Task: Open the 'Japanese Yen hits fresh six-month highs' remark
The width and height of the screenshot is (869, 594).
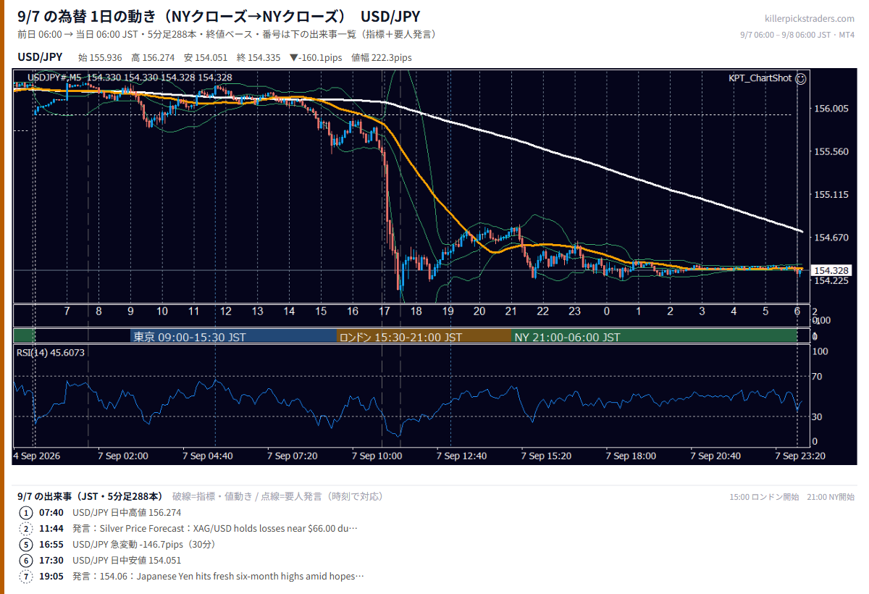Action: 218,577
